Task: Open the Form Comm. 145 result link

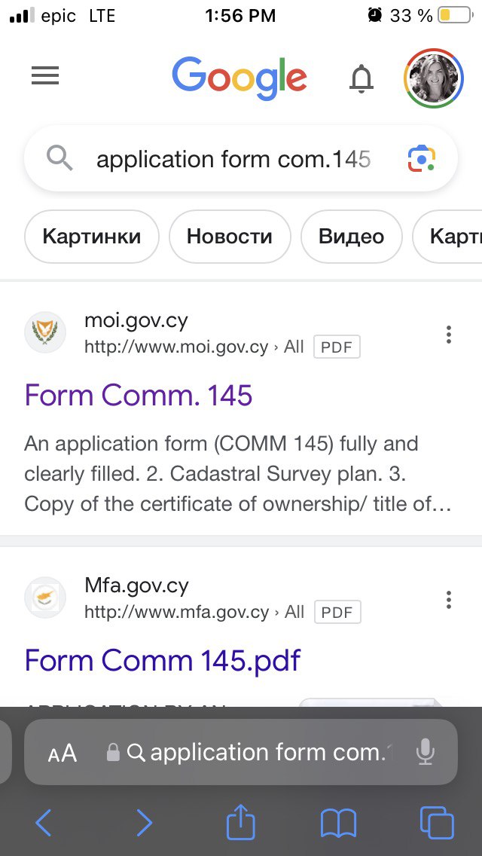Action: [x=139, y=396]
